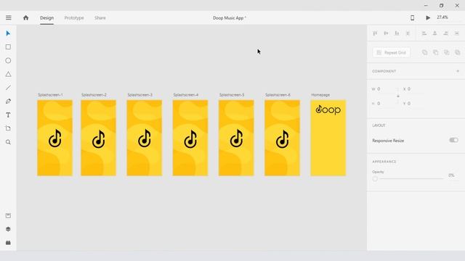Screen dimensions: 465x261
Task: Switch to the Share tab
Action: (100, 17)
